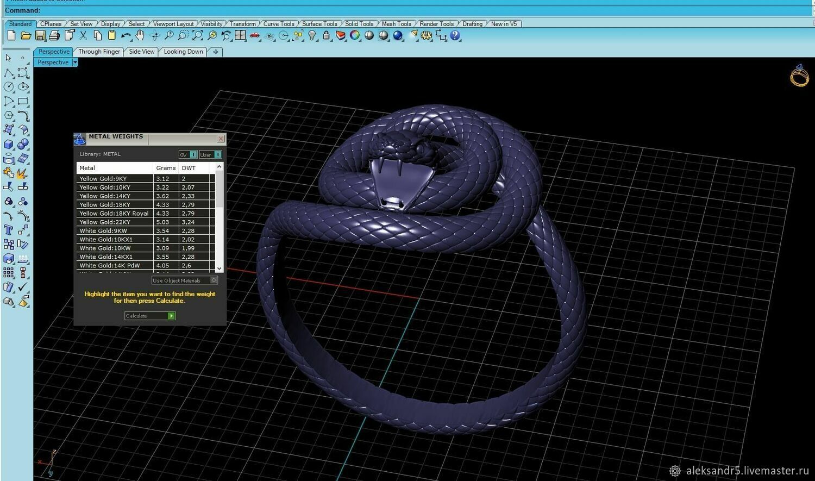Open the Render Tools toolbar tab

point(436,24)
